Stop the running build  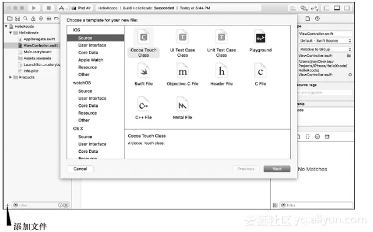point(48,8)
